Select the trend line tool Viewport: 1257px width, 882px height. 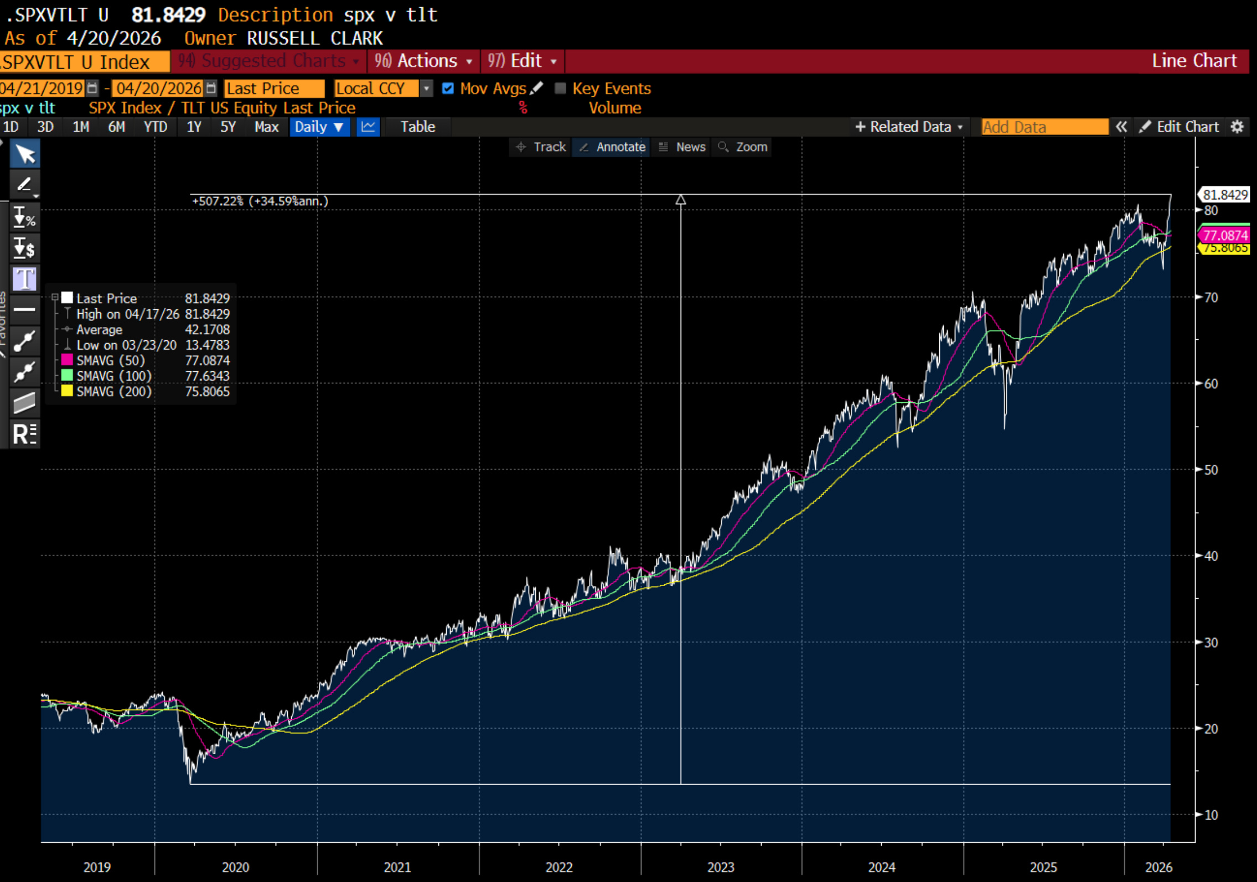(25, 341)
